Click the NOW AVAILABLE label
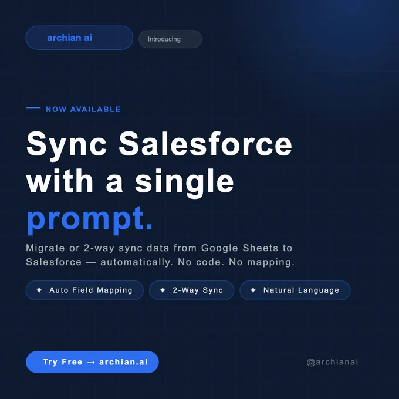This screenshot has height=399, width=399. pos(83,109)
